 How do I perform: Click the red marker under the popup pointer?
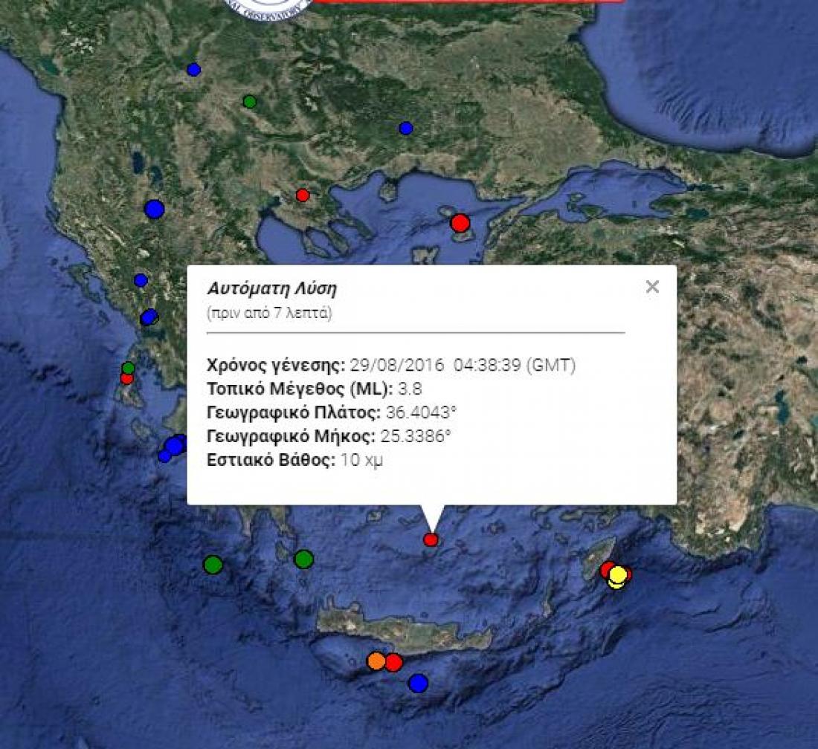coord(431,539)
